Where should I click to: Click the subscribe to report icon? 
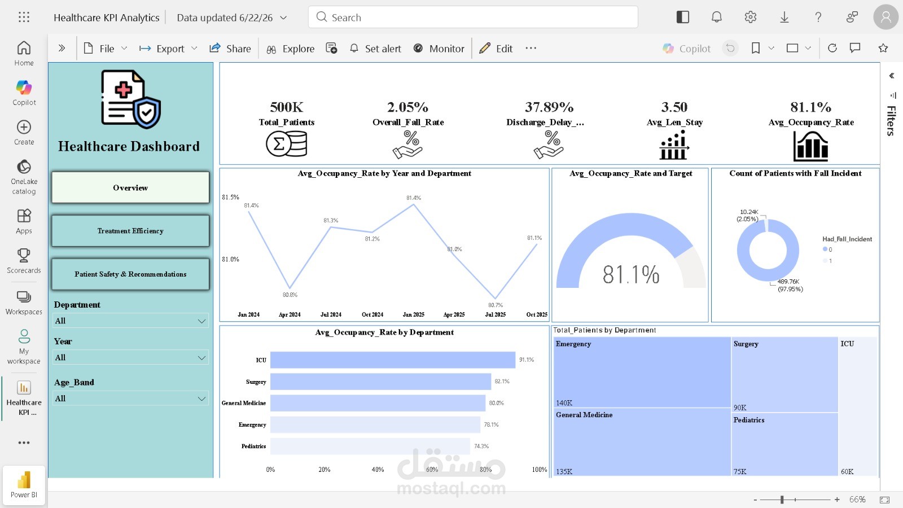[x=332, y=49]
